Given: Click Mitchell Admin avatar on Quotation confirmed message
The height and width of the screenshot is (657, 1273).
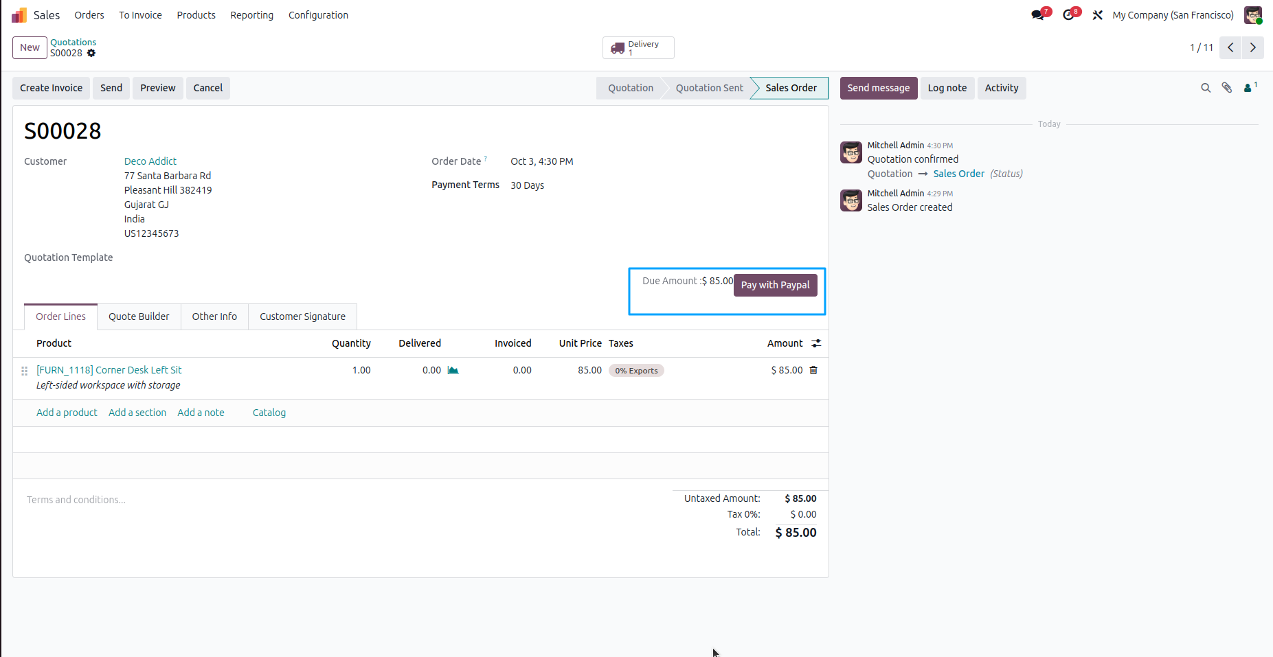Looking at the screenshot, I should (x=851, y=152).
